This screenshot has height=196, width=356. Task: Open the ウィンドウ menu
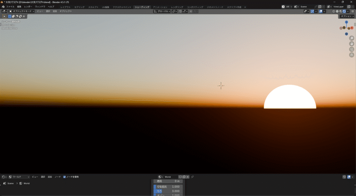pos(40,7)
